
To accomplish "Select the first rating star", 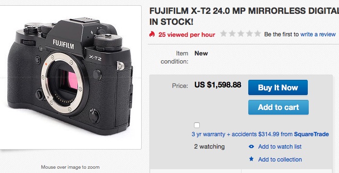I will tap(223, 34).
